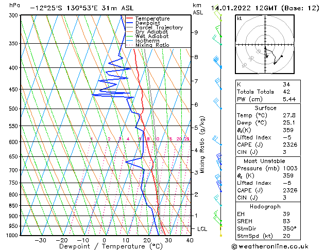The height and width of the screenshot is (250, 324).
Task: Click the km ASL altitude axis header
Action: (x=198, y=9)
